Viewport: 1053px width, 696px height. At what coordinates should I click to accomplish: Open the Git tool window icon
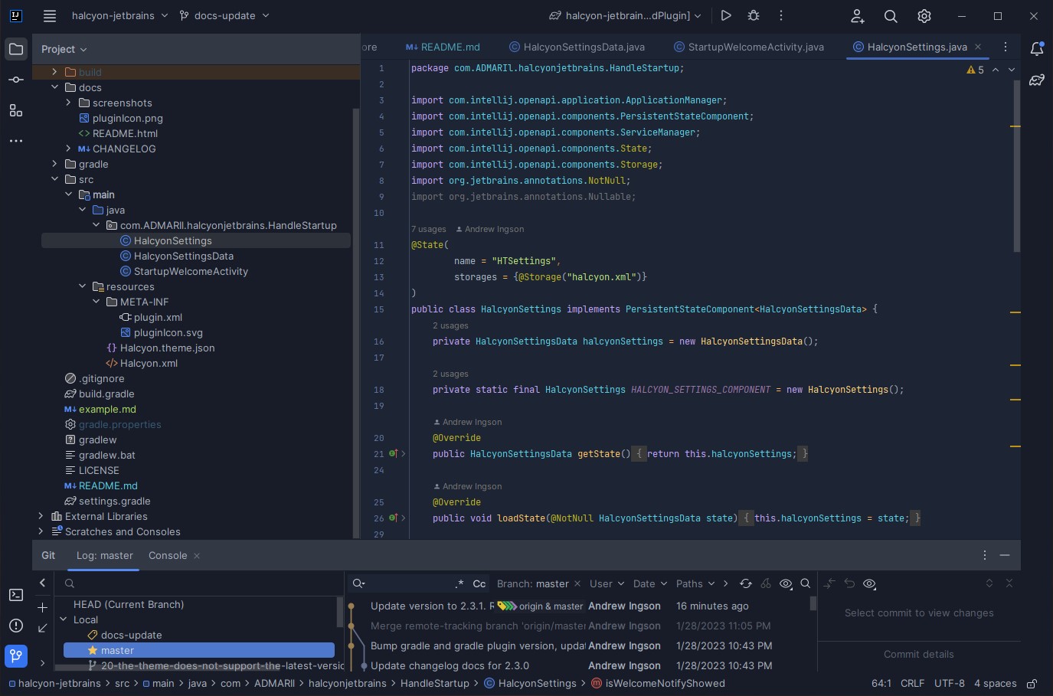pyautogui.click(x=16, y=656)
